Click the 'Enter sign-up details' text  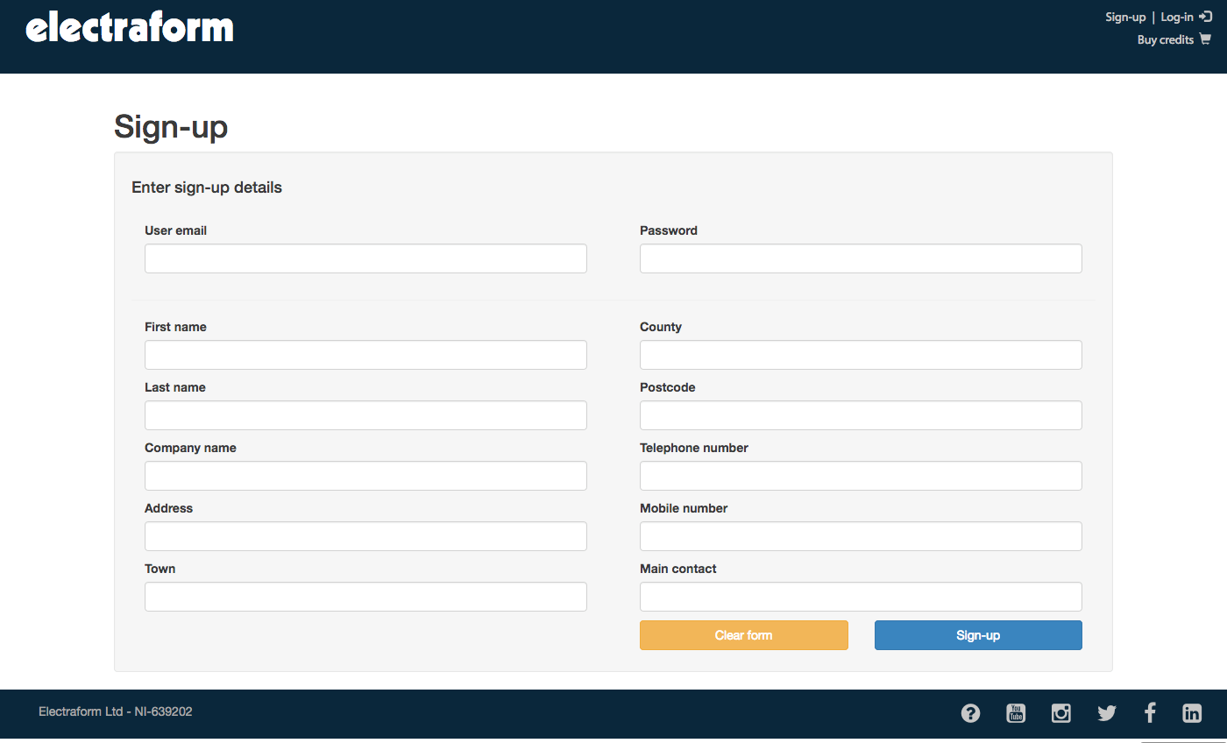(207, 188)
